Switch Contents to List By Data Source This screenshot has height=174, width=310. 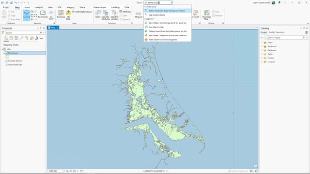11,38
